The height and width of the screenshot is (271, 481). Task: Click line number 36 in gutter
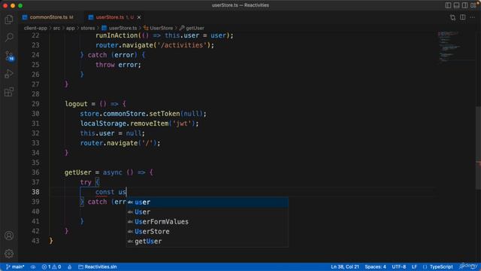[35, 172]
